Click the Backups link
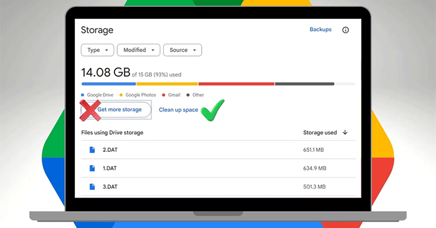Viewport: 436px width, 228px height. coord(321,29)
